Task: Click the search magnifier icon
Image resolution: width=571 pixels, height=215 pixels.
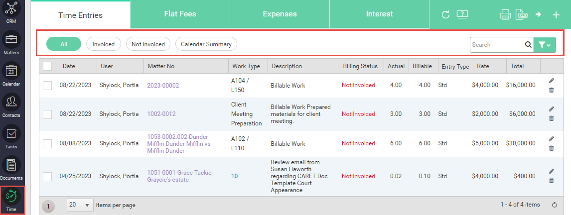Action: pyautogui.click(x=528, y=45)
